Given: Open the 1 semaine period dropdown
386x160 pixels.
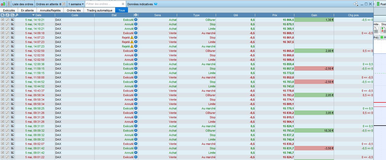Looking at the screenshot, I should tap(76, 4).
